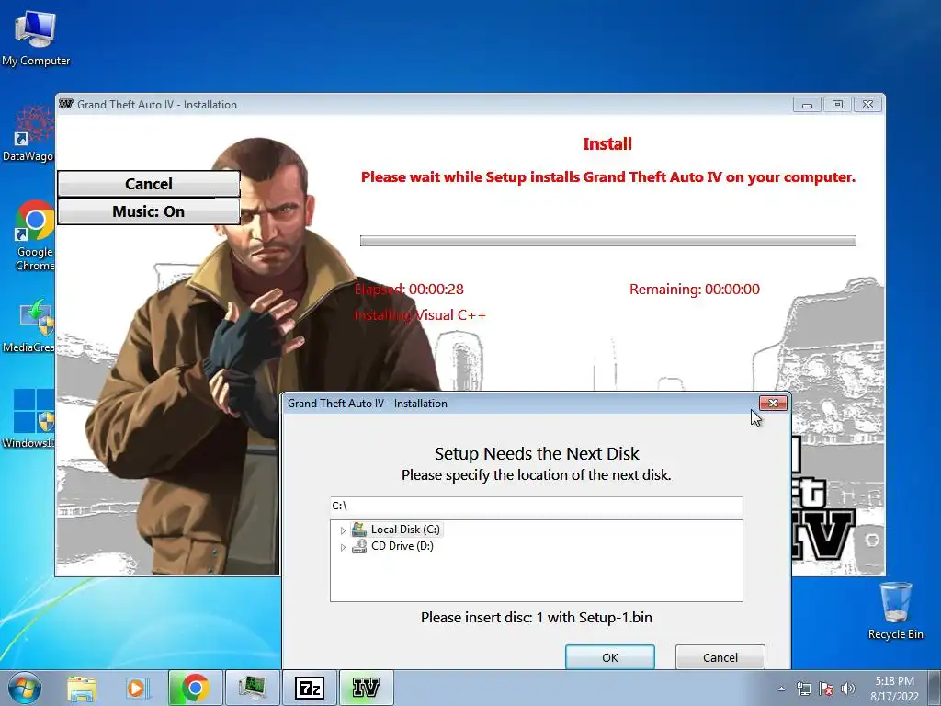Open Windows Explorer from the taskbar
This screenshot has height=706, width=941.
(x=82, y=688)
